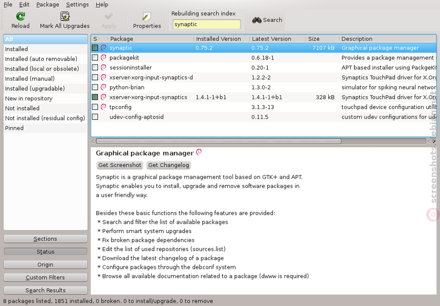
Task: Select Not installed (residual config) filter
Action: pyautogui.click(x=46, y=118)
